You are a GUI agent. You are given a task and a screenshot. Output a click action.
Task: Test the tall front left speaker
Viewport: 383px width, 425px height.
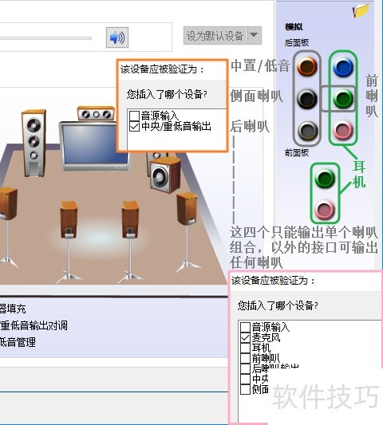coord(34,143)
